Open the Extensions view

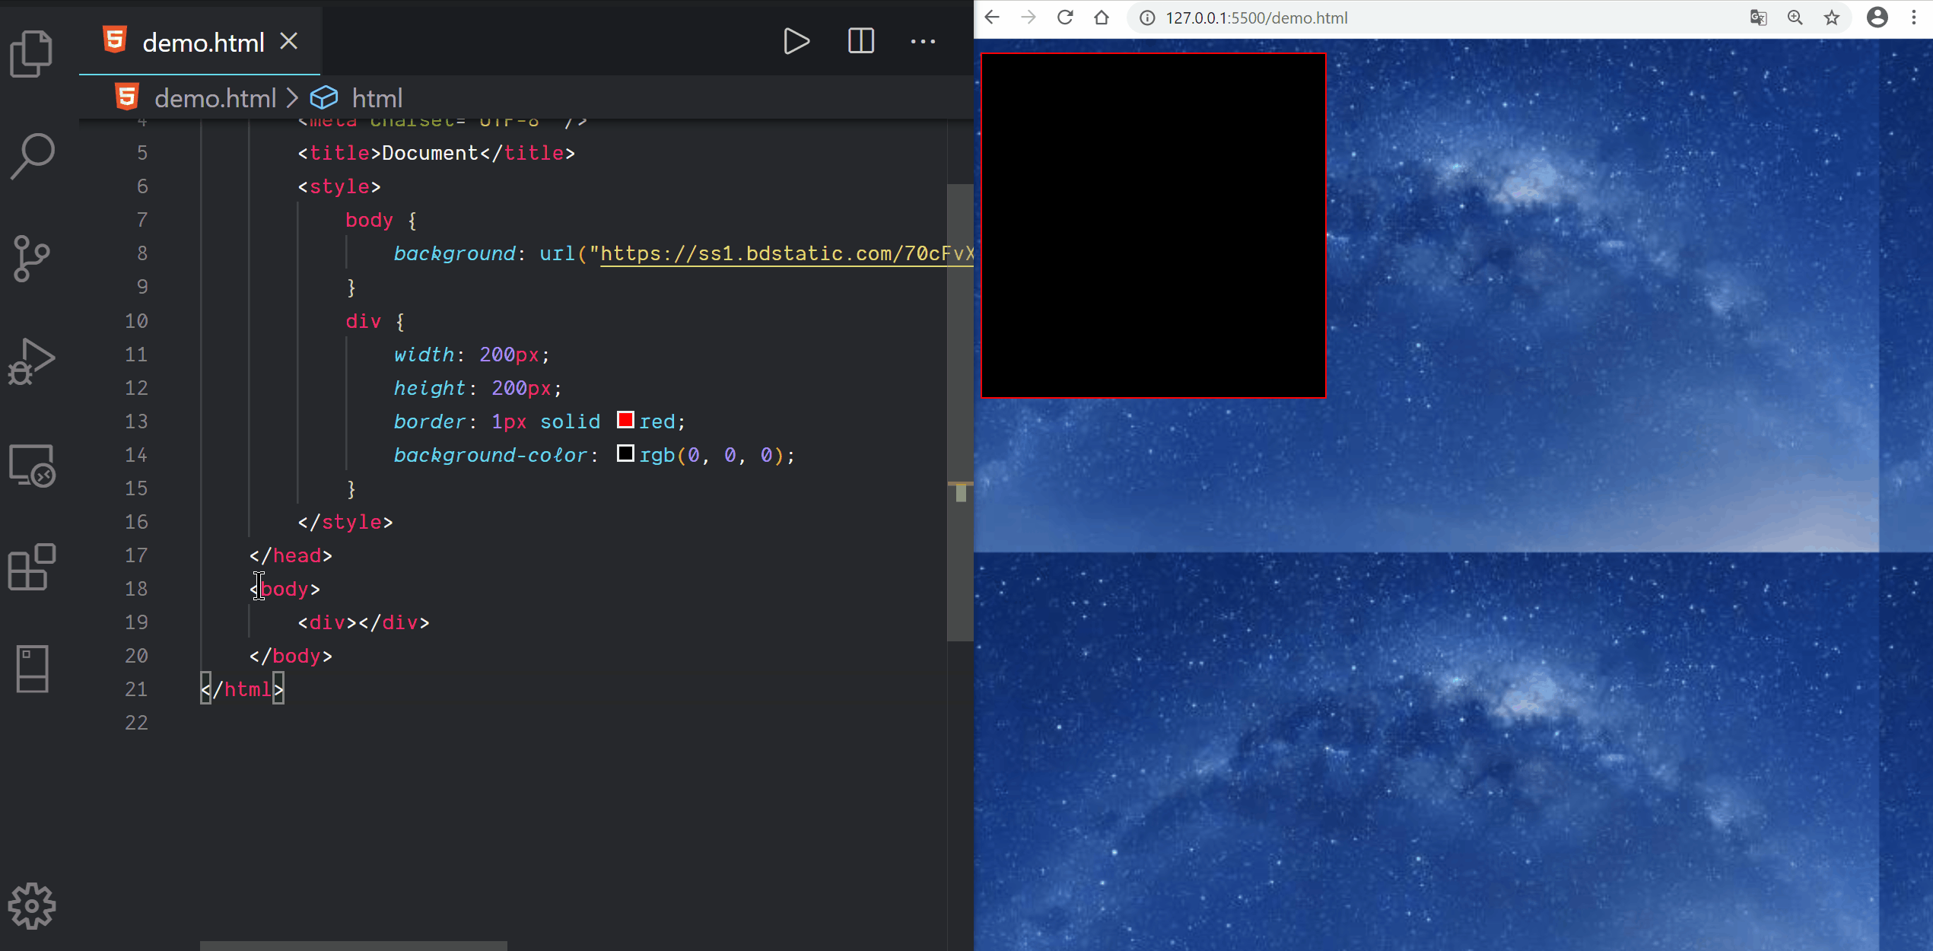(32, 568)
